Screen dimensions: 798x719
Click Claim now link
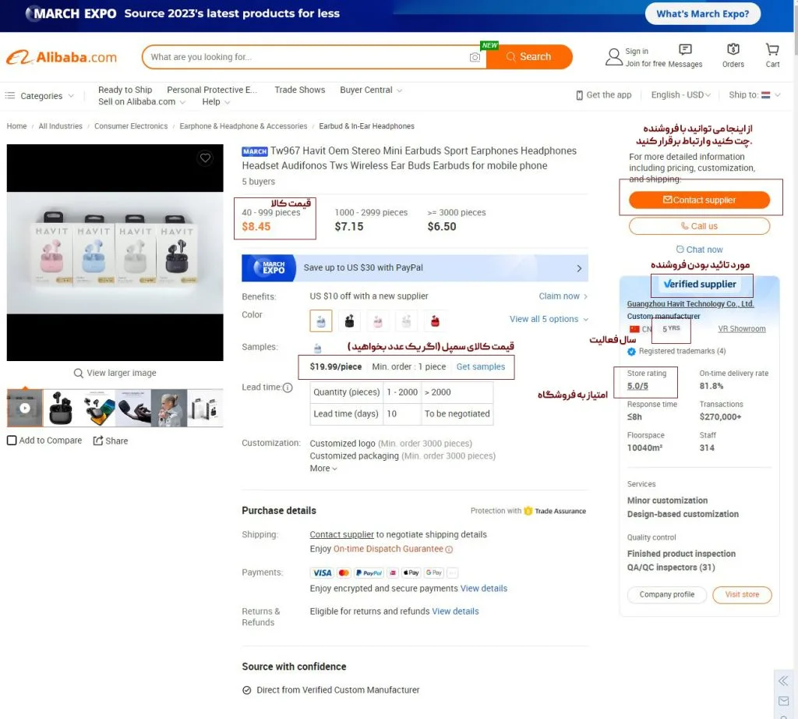[563, 296]
